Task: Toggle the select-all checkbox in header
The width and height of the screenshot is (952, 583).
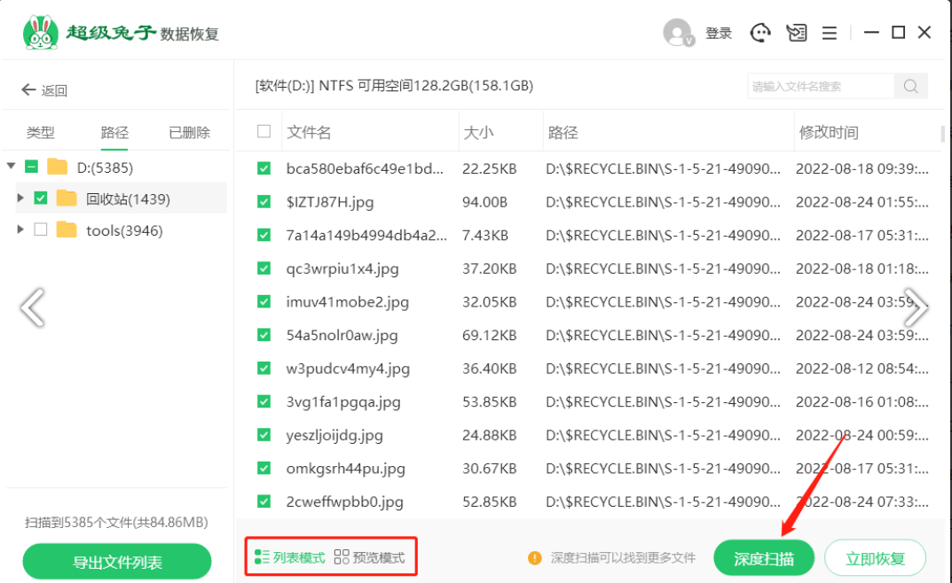Action: [264, 131]
